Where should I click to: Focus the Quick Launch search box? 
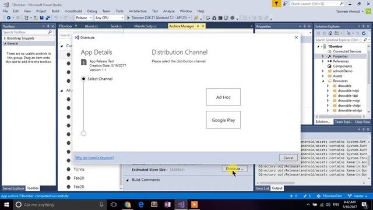point(317,4)
